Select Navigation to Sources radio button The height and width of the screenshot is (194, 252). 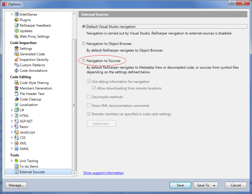84,61
